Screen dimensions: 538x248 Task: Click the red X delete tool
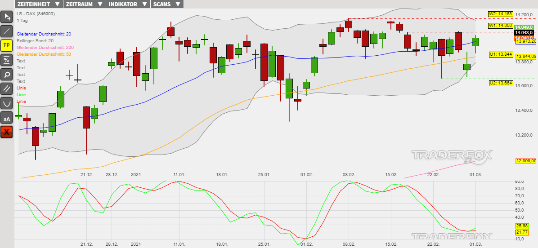pyautogui.click(x=7, y=132)
